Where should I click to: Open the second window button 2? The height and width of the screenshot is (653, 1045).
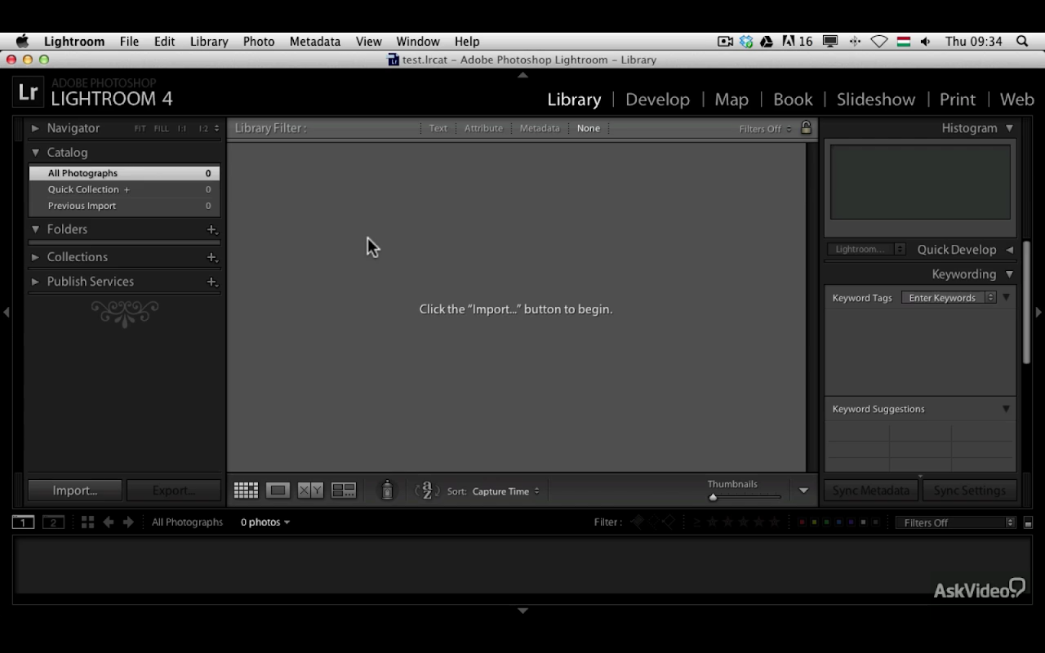pyautogui.click(x=53, y=522)
